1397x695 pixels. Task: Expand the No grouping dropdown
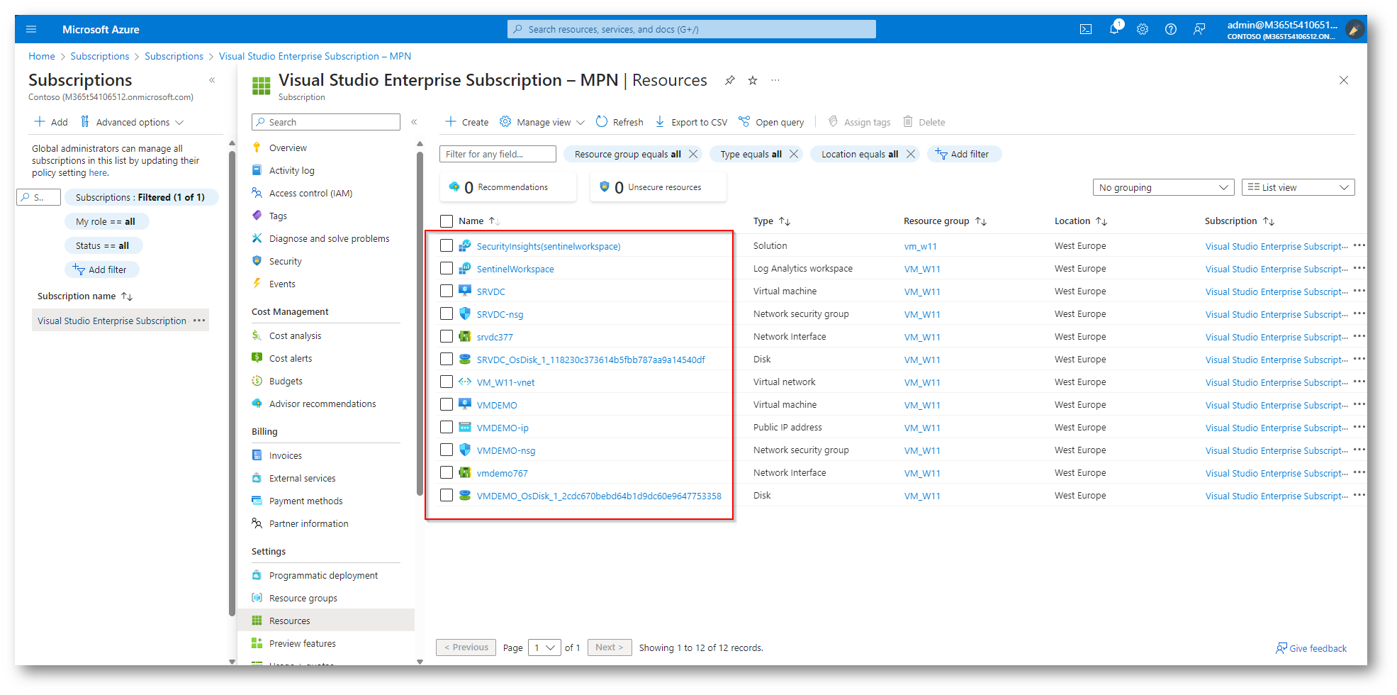tap(1162, 187)
